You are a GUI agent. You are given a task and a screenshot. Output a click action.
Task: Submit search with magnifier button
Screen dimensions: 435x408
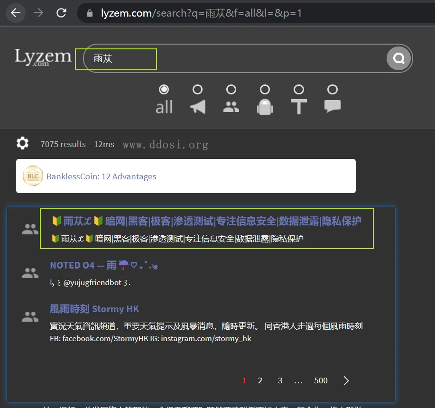[x=399, y=58]
